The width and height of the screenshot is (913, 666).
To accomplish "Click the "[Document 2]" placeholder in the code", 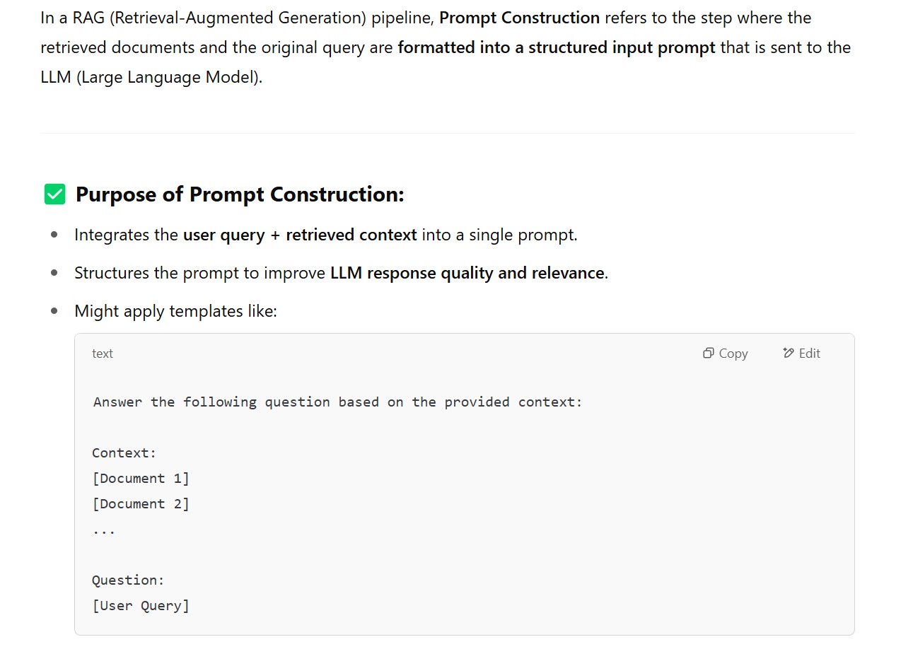I will pos(141,504).
